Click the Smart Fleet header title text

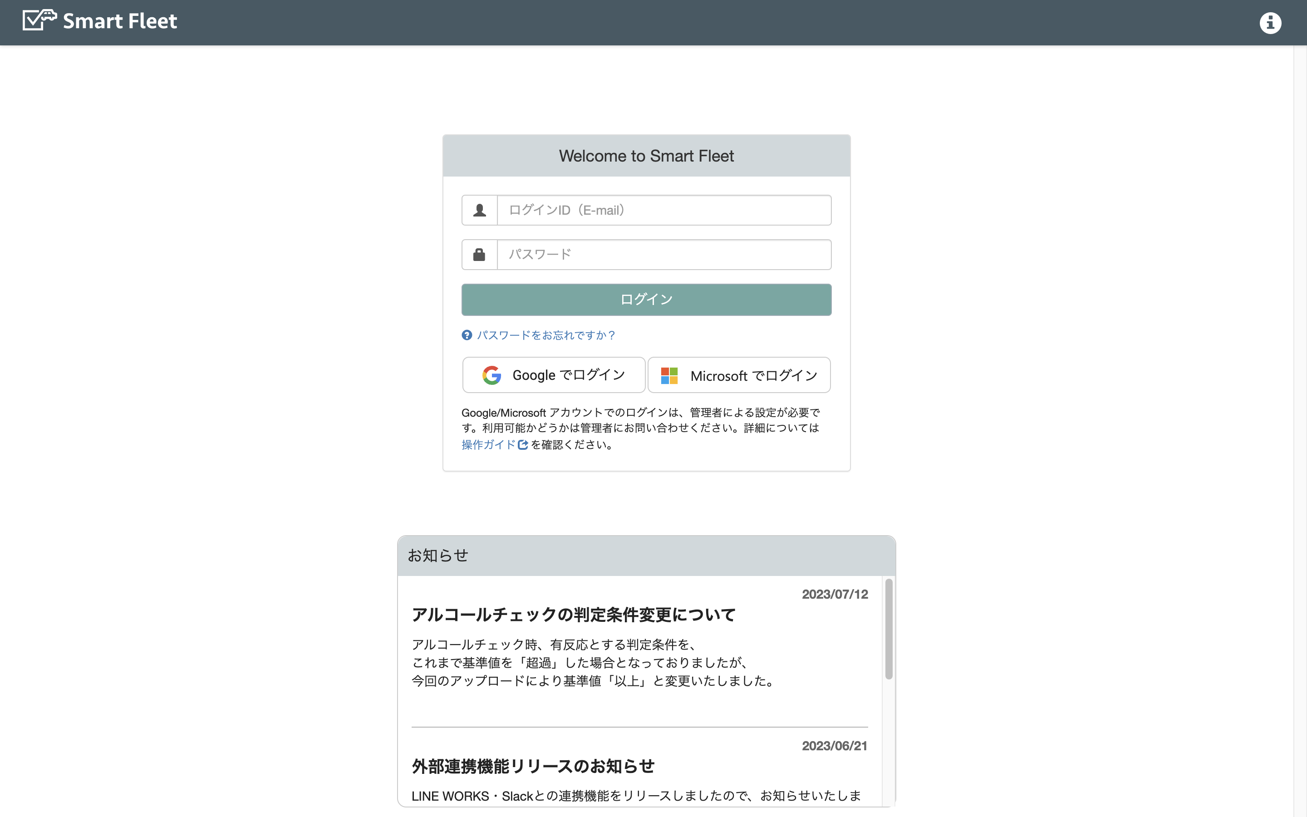(120, 21)
